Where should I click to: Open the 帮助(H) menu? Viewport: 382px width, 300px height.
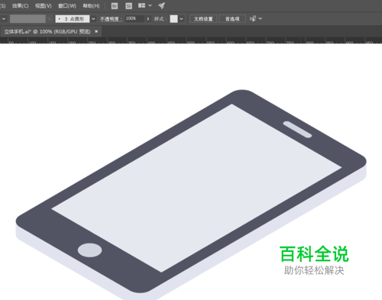click(x=91, y=5)
